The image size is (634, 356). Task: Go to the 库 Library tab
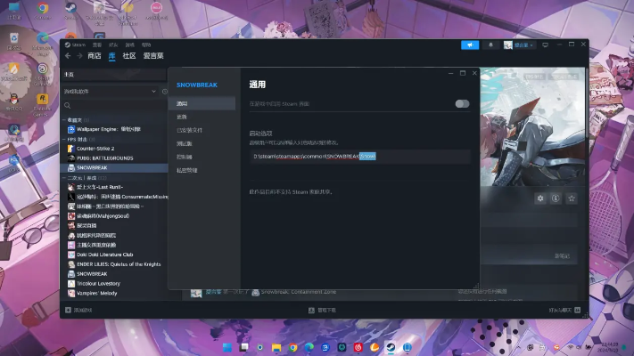pyautogui.click(x=112, y=56)
